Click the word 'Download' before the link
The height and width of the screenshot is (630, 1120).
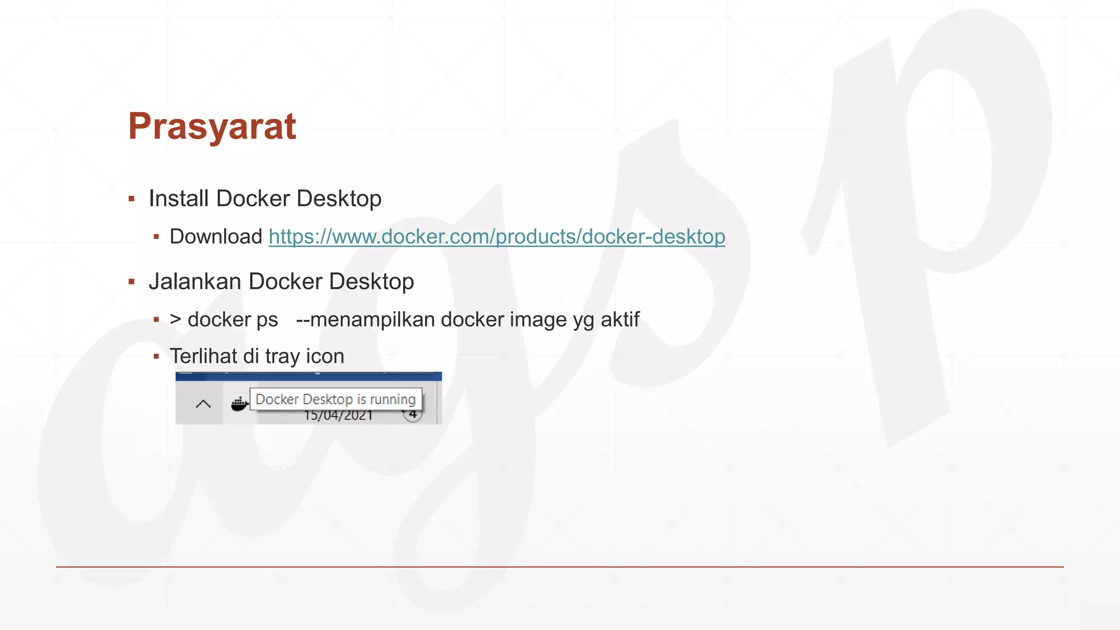[216, 237]
